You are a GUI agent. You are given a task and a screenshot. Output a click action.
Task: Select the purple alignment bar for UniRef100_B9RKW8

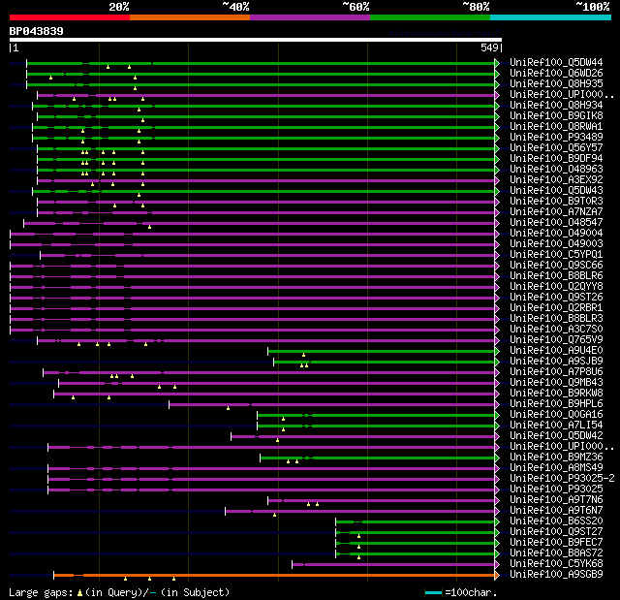pos(274,395)
